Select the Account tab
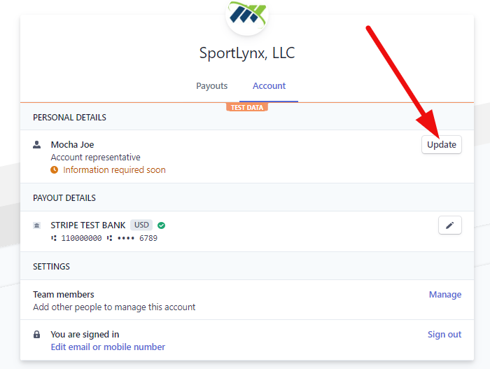490x369 pixels. pos(269,85)
